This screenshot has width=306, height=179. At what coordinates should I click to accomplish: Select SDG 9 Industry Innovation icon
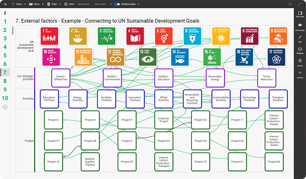[278, 36]
